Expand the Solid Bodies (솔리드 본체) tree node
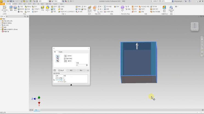Image resolution: width=204 pixels, height=114 pixels. tap(1, 23)
